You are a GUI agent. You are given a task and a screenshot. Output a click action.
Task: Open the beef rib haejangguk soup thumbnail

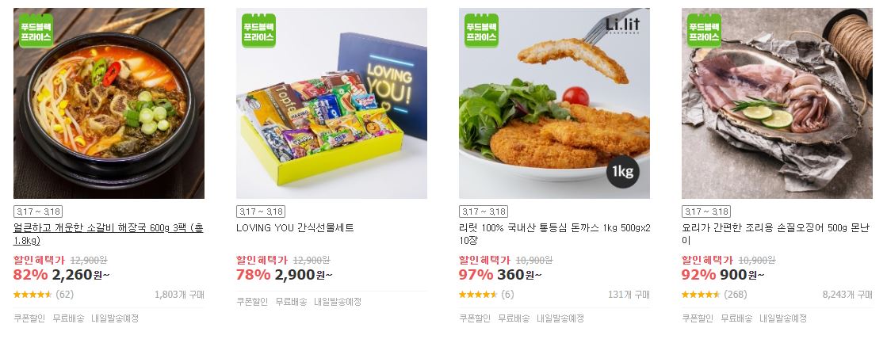coord(109,104)
